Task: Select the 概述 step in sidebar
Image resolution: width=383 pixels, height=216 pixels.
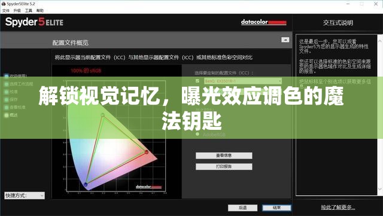Action: click(11, 115)
